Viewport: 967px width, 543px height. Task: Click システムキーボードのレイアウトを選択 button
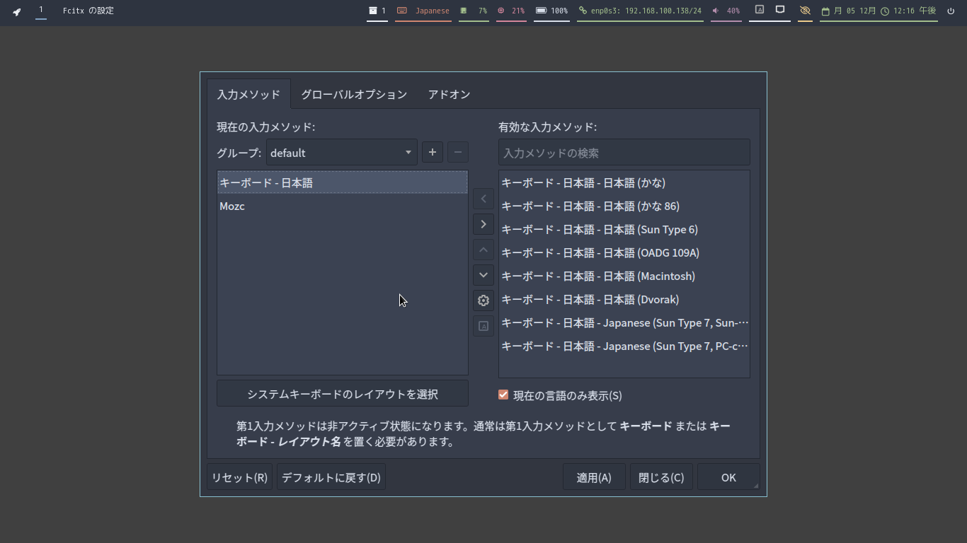pyautogui.click(x=343, y=394)
